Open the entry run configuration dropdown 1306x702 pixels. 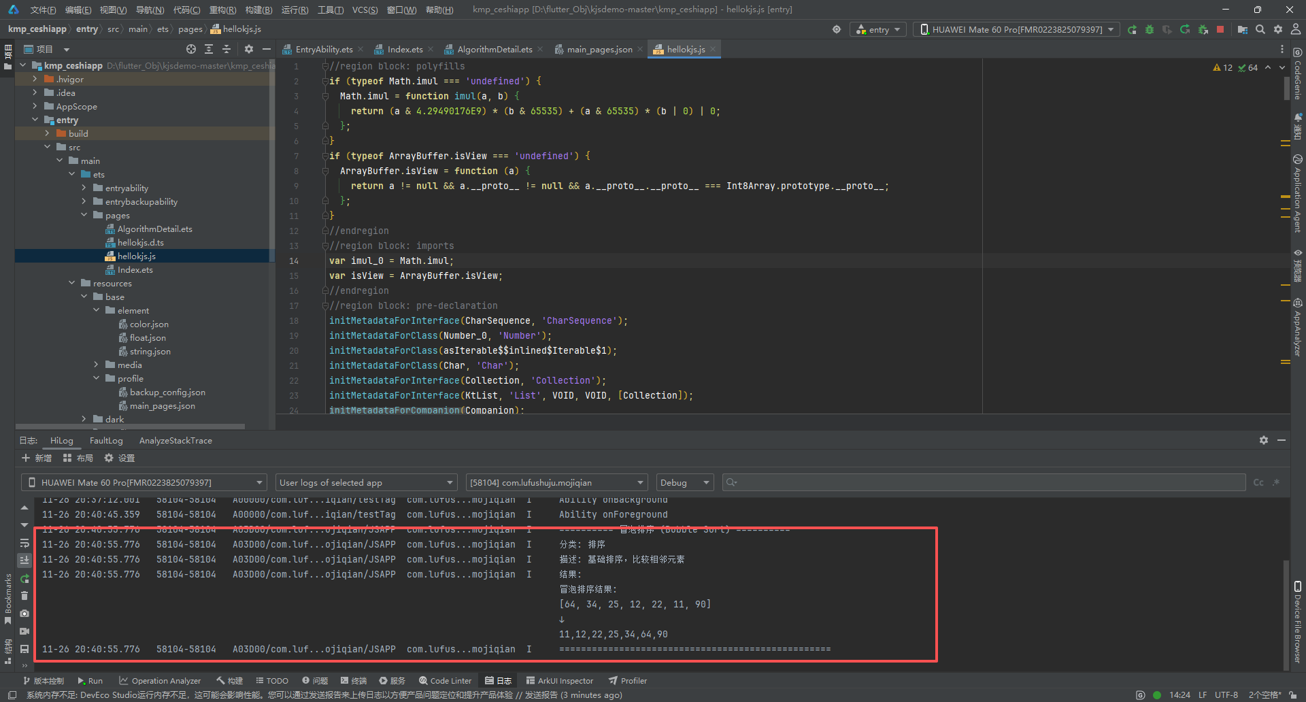click(x=878, y=29)
